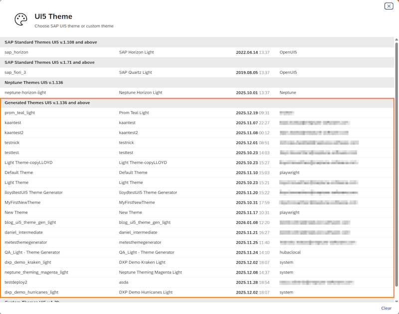Click the SAP Quartz Light description

coord(135,72)
